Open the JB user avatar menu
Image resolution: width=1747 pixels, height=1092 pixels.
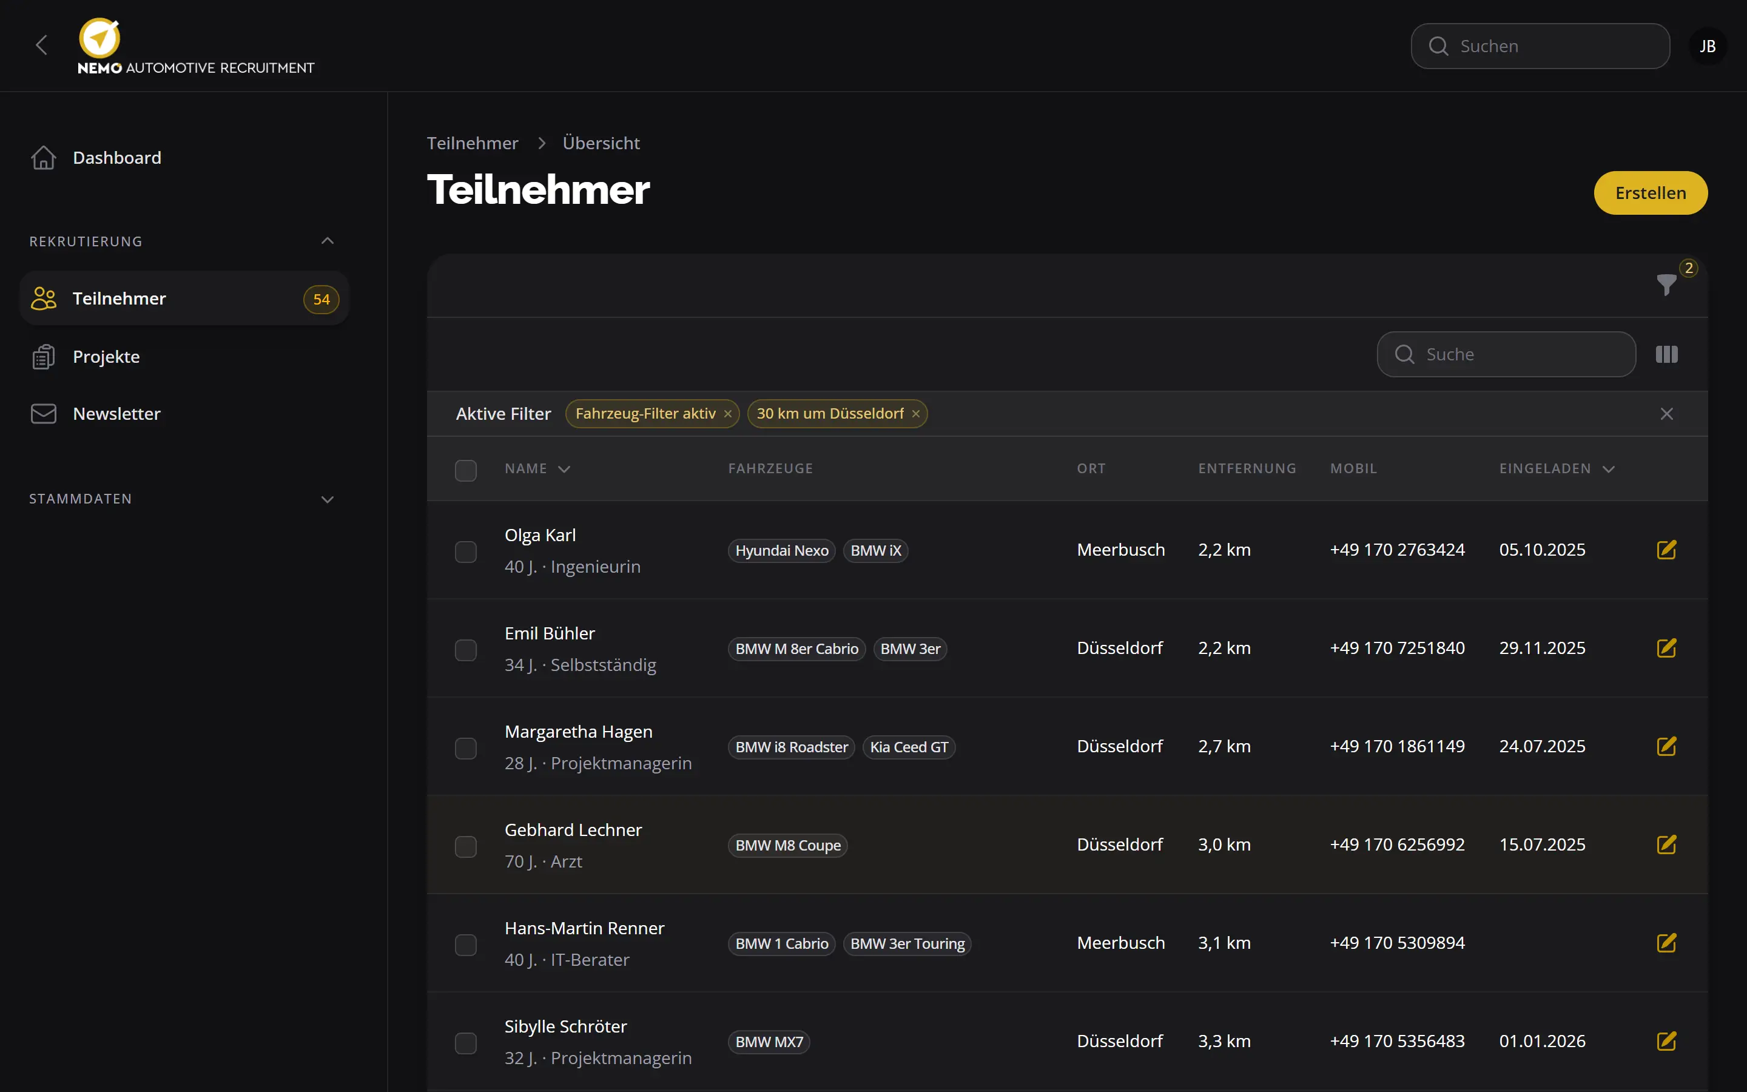pos(1708,46)
